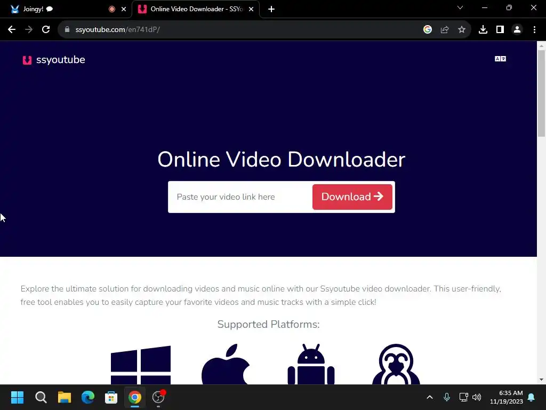Bookmark this page with the star
Viewport: 546px width, 410px height.
coord(462,30)
